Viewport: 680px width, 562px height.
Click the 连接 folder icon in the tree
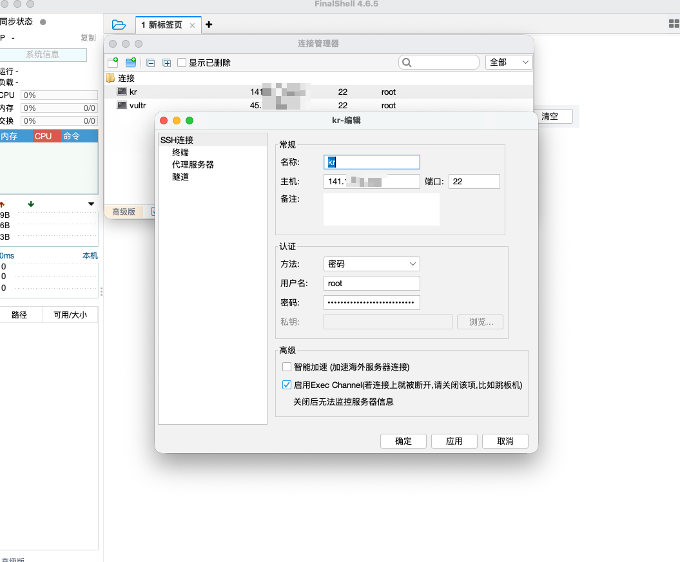coord(111,78)
